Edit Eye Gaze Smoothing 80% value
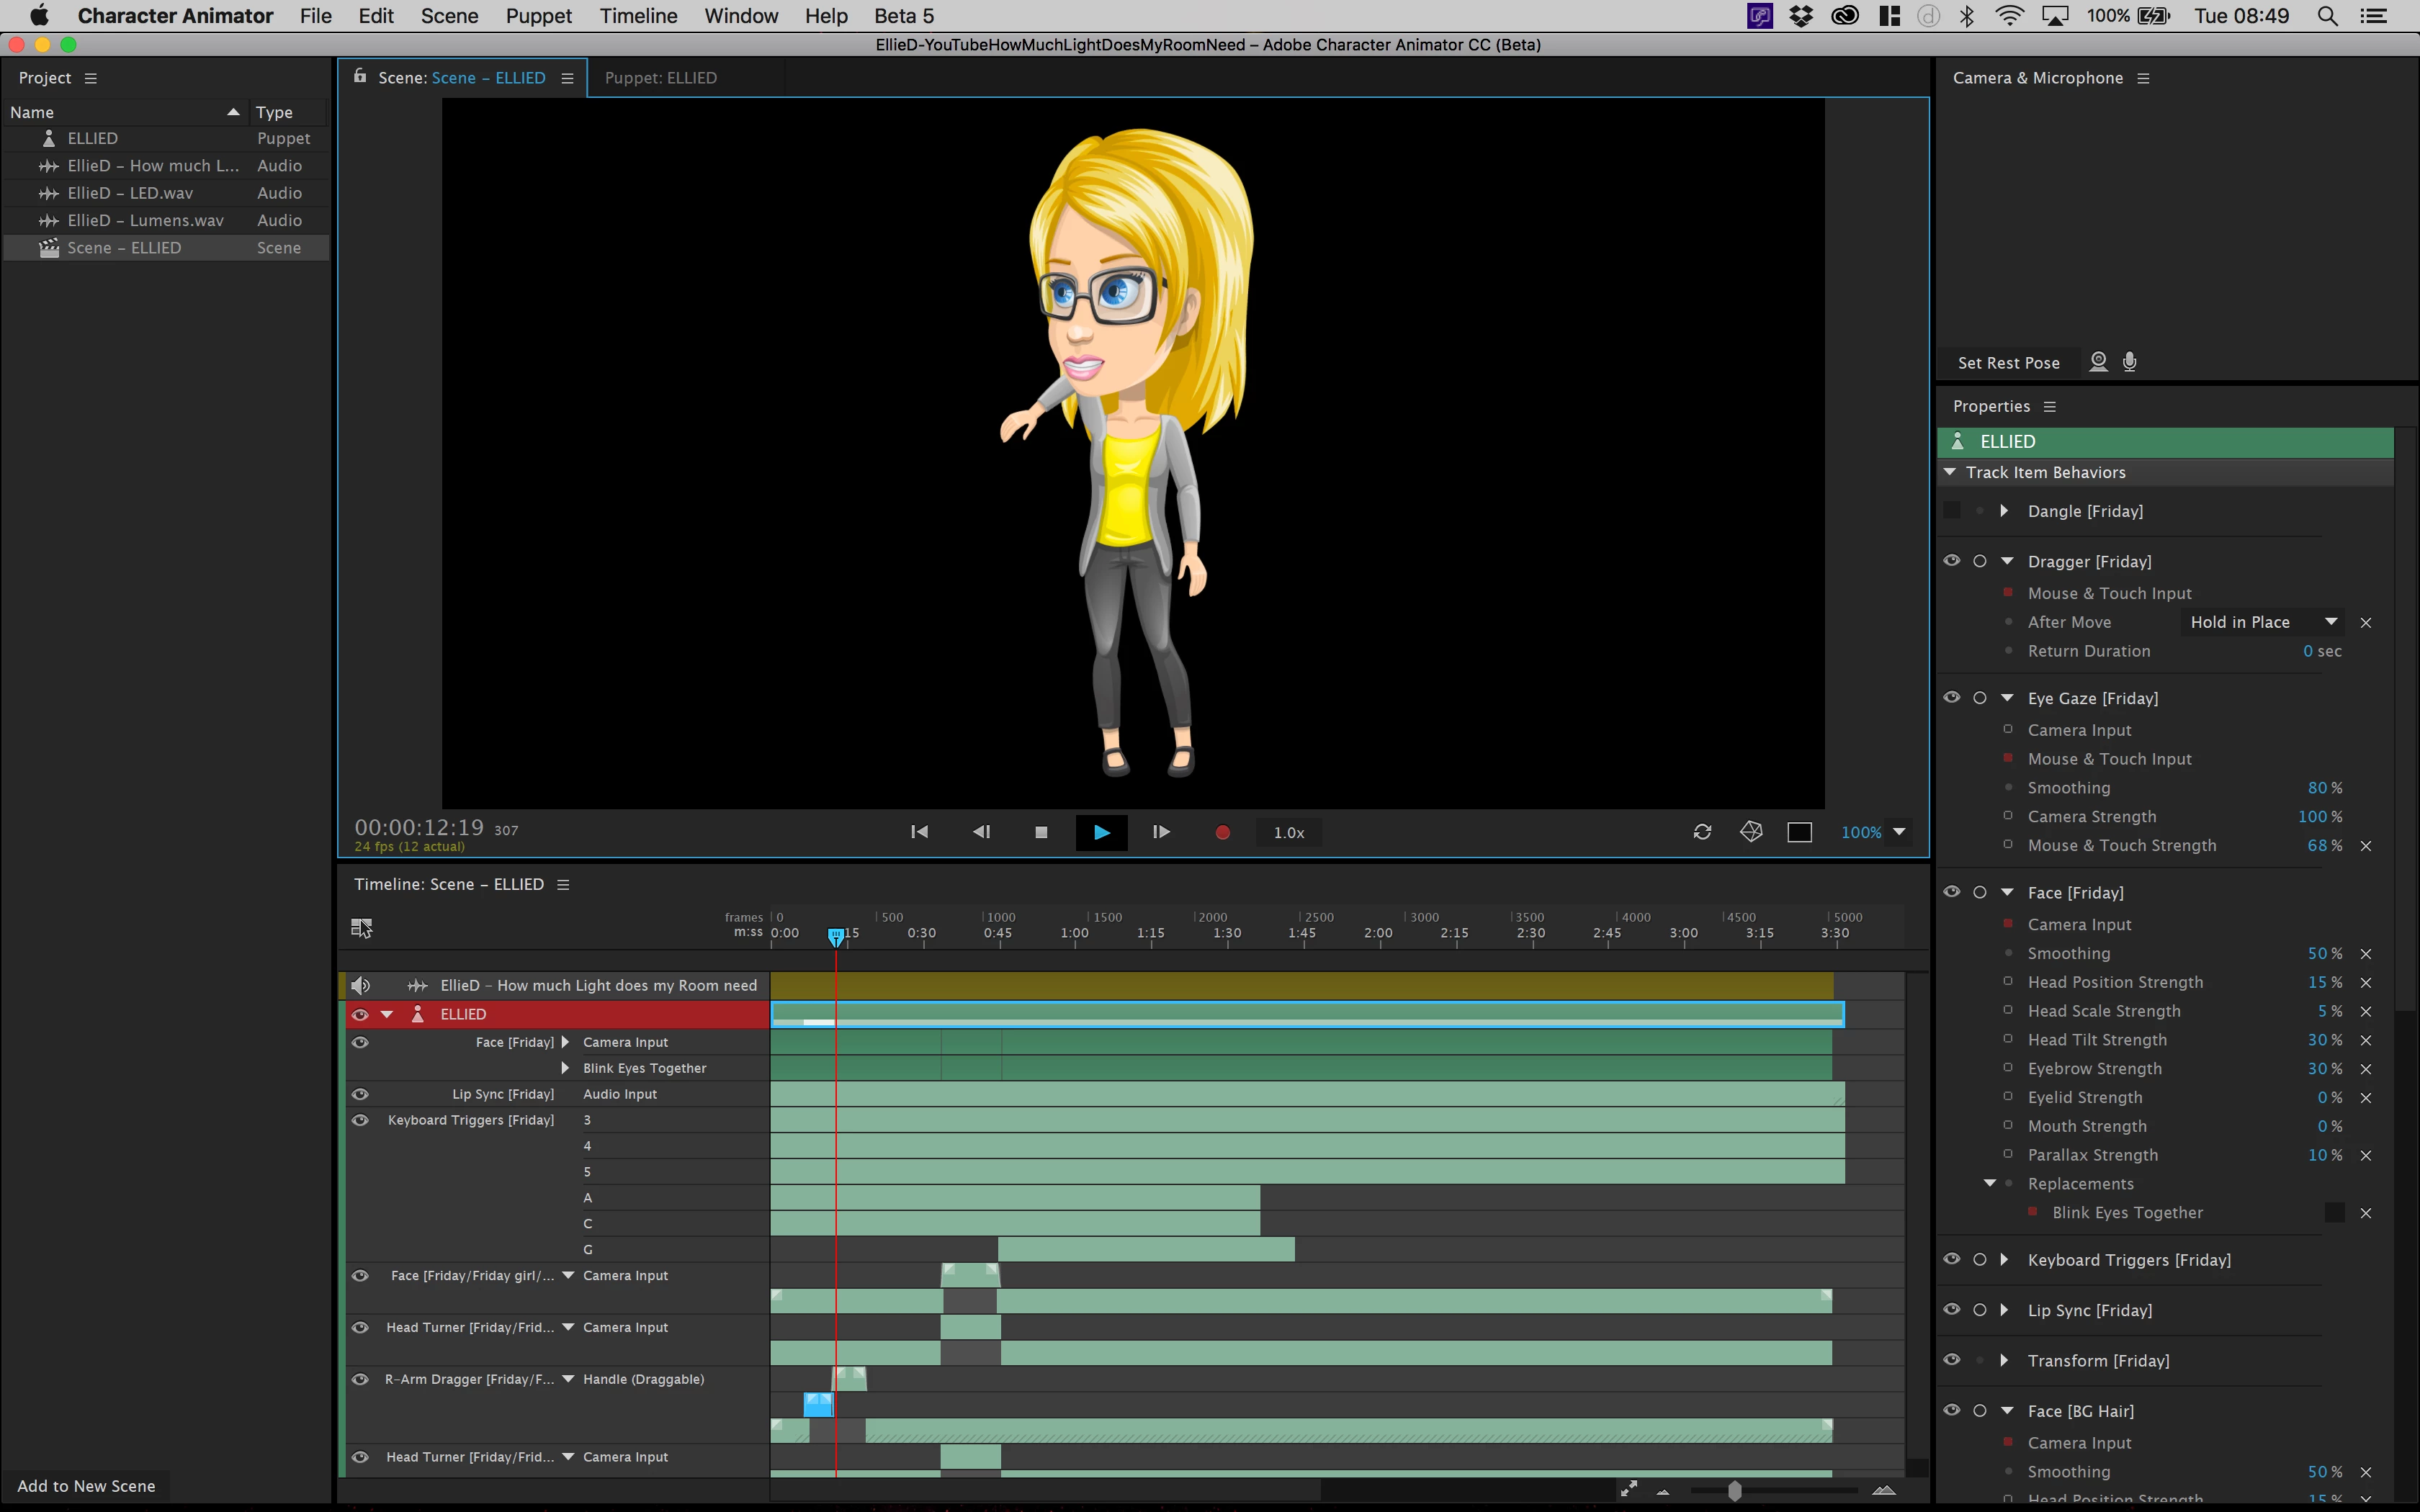The width and height of the screenshot is (2420, 1512). [x=2324, y=788]
